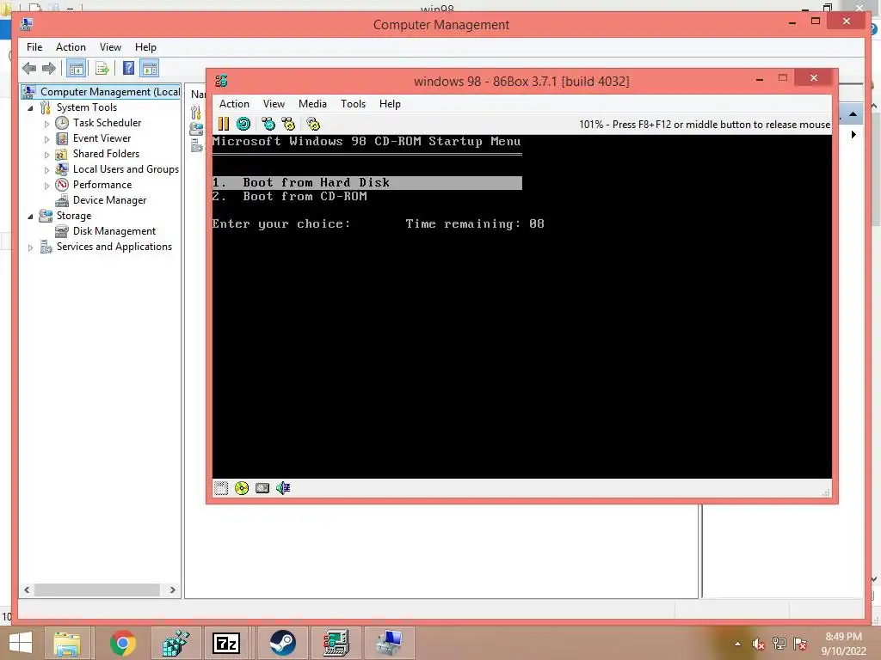
Task: Select Task Scheduler in tree
Action: tap(107, 123)
